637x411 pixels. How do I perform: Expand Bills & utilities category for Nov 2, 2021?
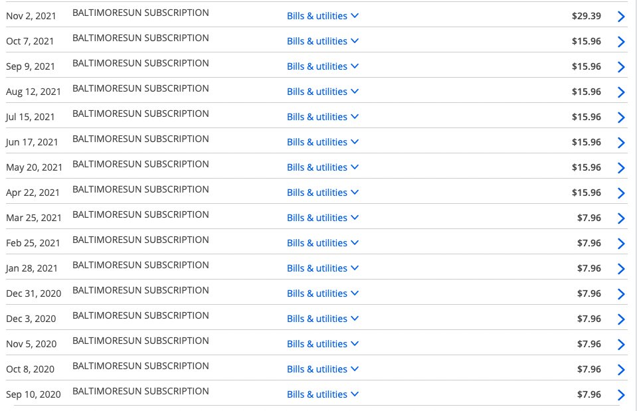323,16
